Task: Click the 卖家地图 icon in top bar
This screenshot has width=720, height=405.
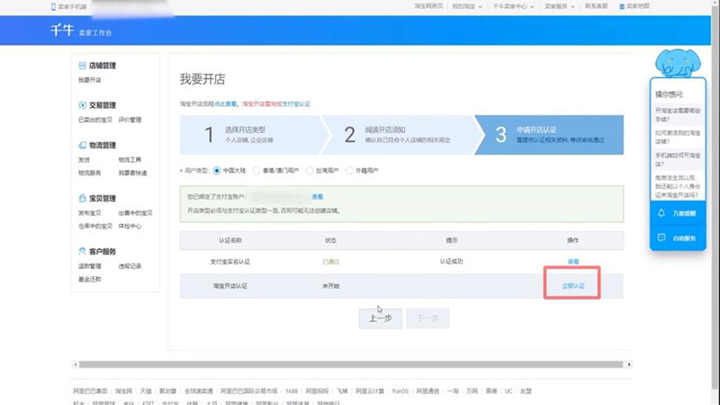Action: click(622, 6)
